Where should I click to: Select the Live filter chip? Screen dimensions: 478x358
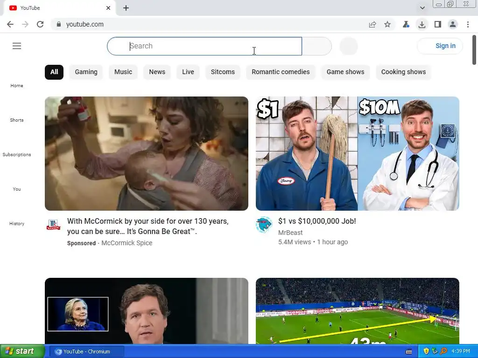(x=188, y=72)
